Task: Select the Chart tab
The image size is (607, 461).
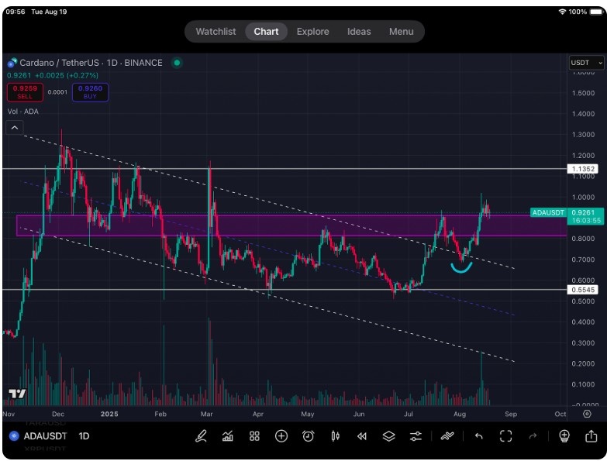Action: point(267,31)
